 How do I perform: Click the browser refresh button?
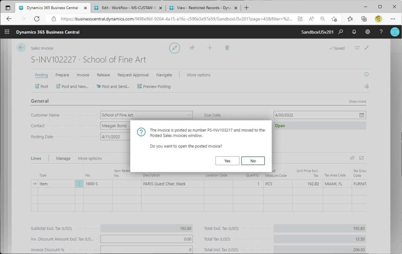pos(37,19)
